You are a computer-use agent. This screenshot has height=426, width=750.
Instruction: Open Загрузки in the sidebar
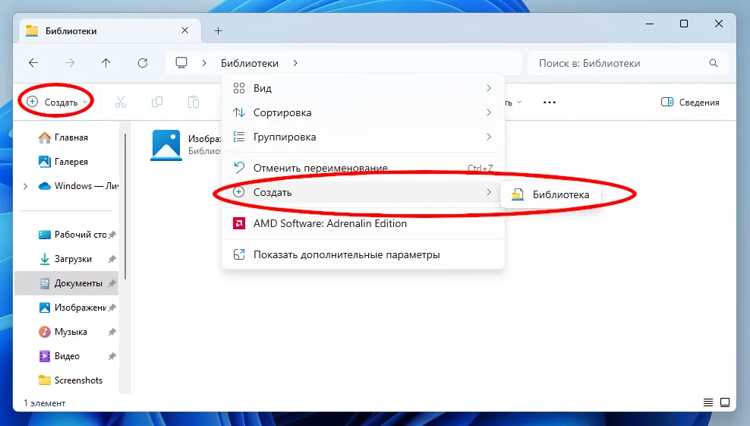[67, 259]
